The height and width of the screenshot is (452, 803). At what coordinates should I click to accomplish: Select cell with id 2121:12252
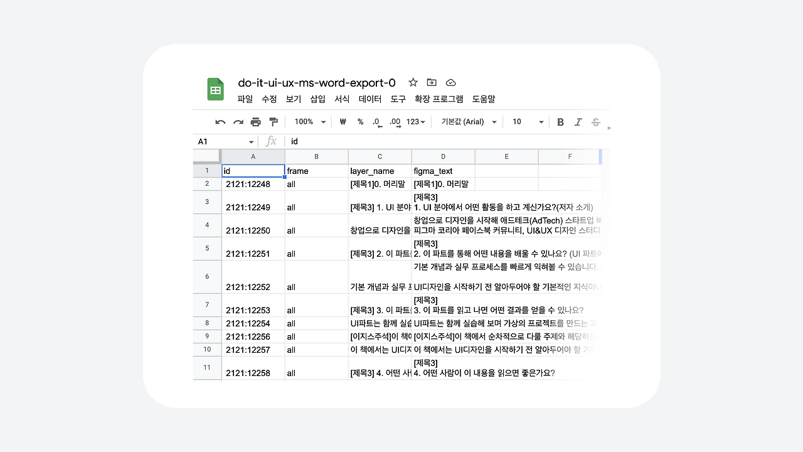coord(253,277)
